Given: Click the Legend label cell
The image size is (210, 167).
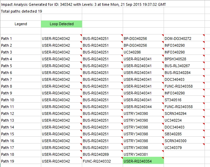Looking at the screenshot, I should [x=21, y=24].
